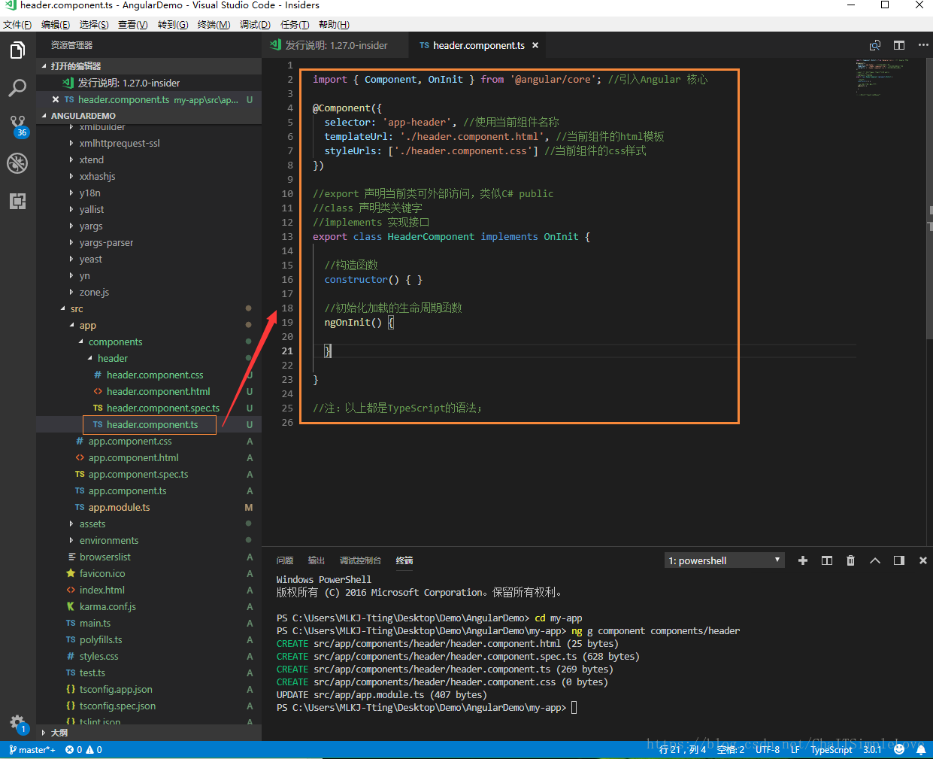
Task: Switch to the release notes 1.27.0-insider tab
Action: tap(335, 45)
